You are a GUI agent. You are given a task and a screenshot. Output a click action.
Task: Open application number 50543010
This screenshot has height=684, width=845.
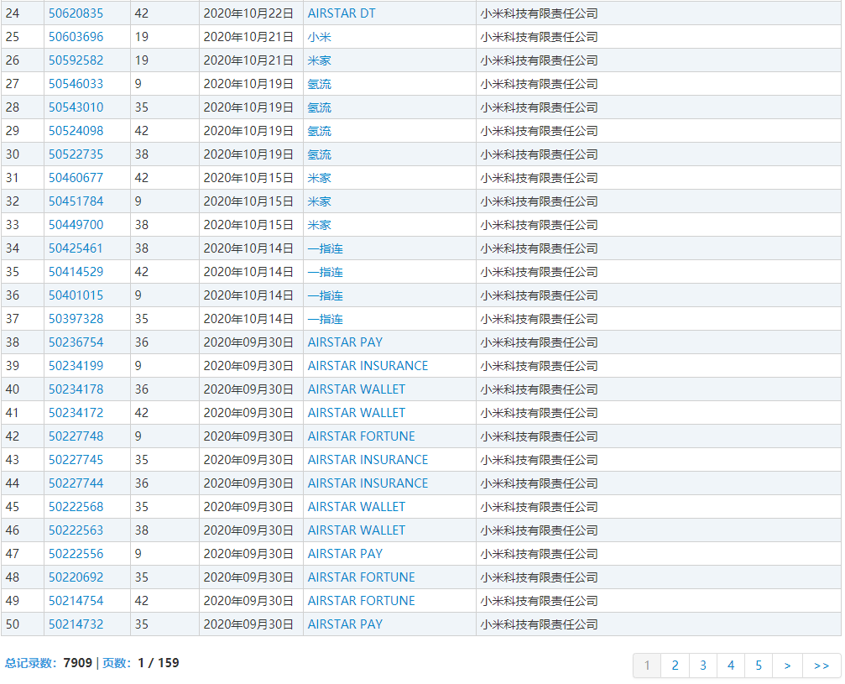pos(76,107)
